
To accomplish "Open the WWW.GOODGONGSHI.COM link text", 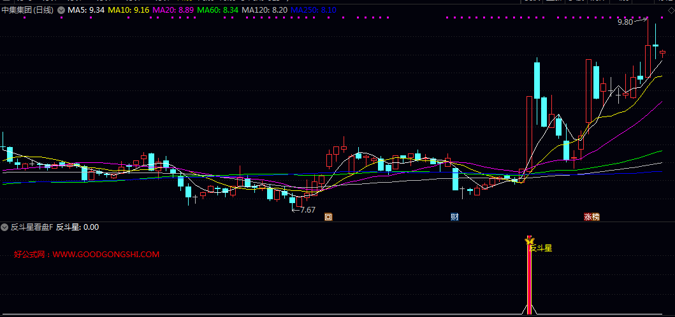I will coord(106,255).
